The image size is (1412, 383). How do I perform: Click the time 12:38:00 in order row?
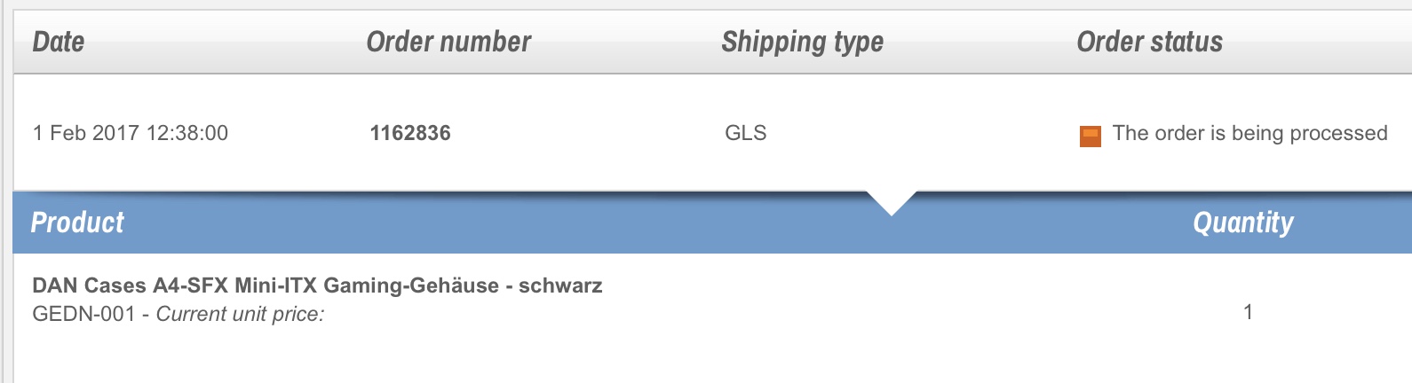187,133
